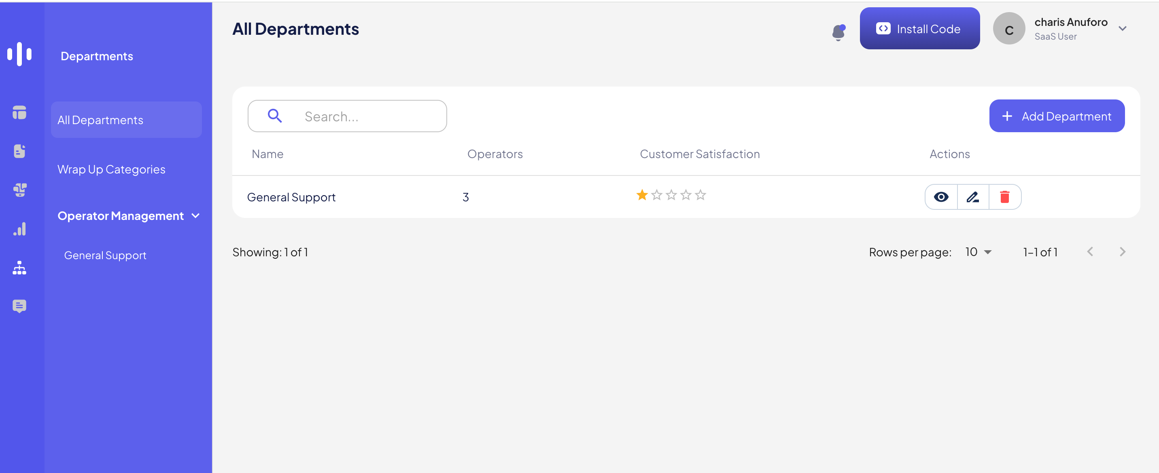
Task: Open the chat bubbles sidebar icon
Action: click(19, 190)
